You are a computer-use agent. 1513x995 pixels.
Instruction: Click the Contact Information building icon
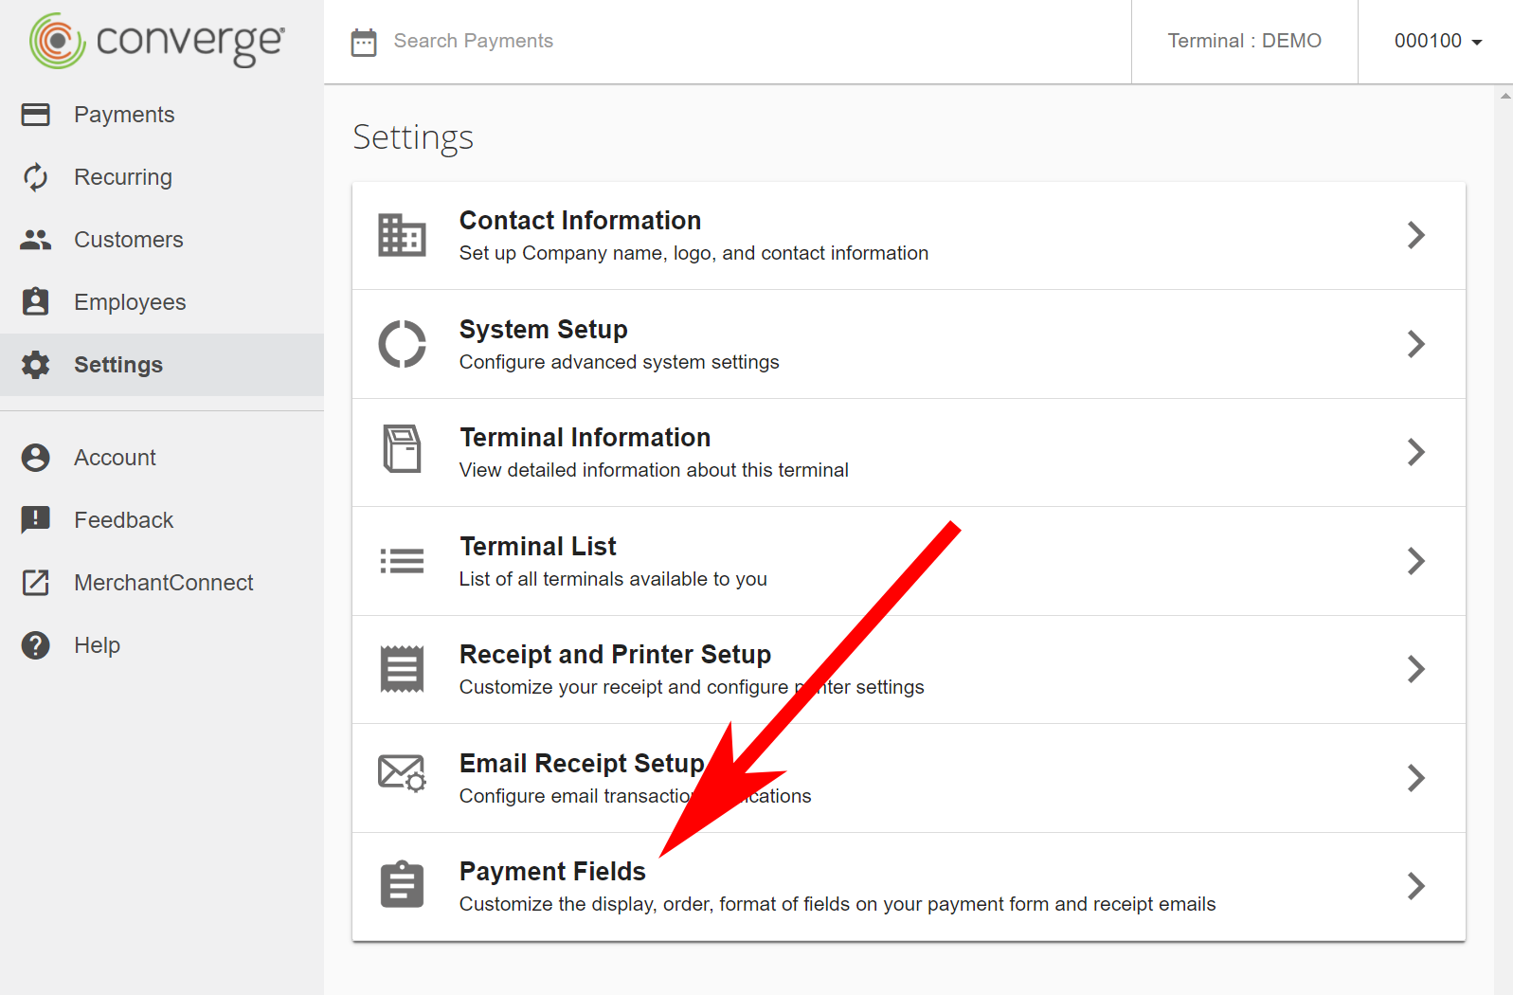click(x=402, y=235)
